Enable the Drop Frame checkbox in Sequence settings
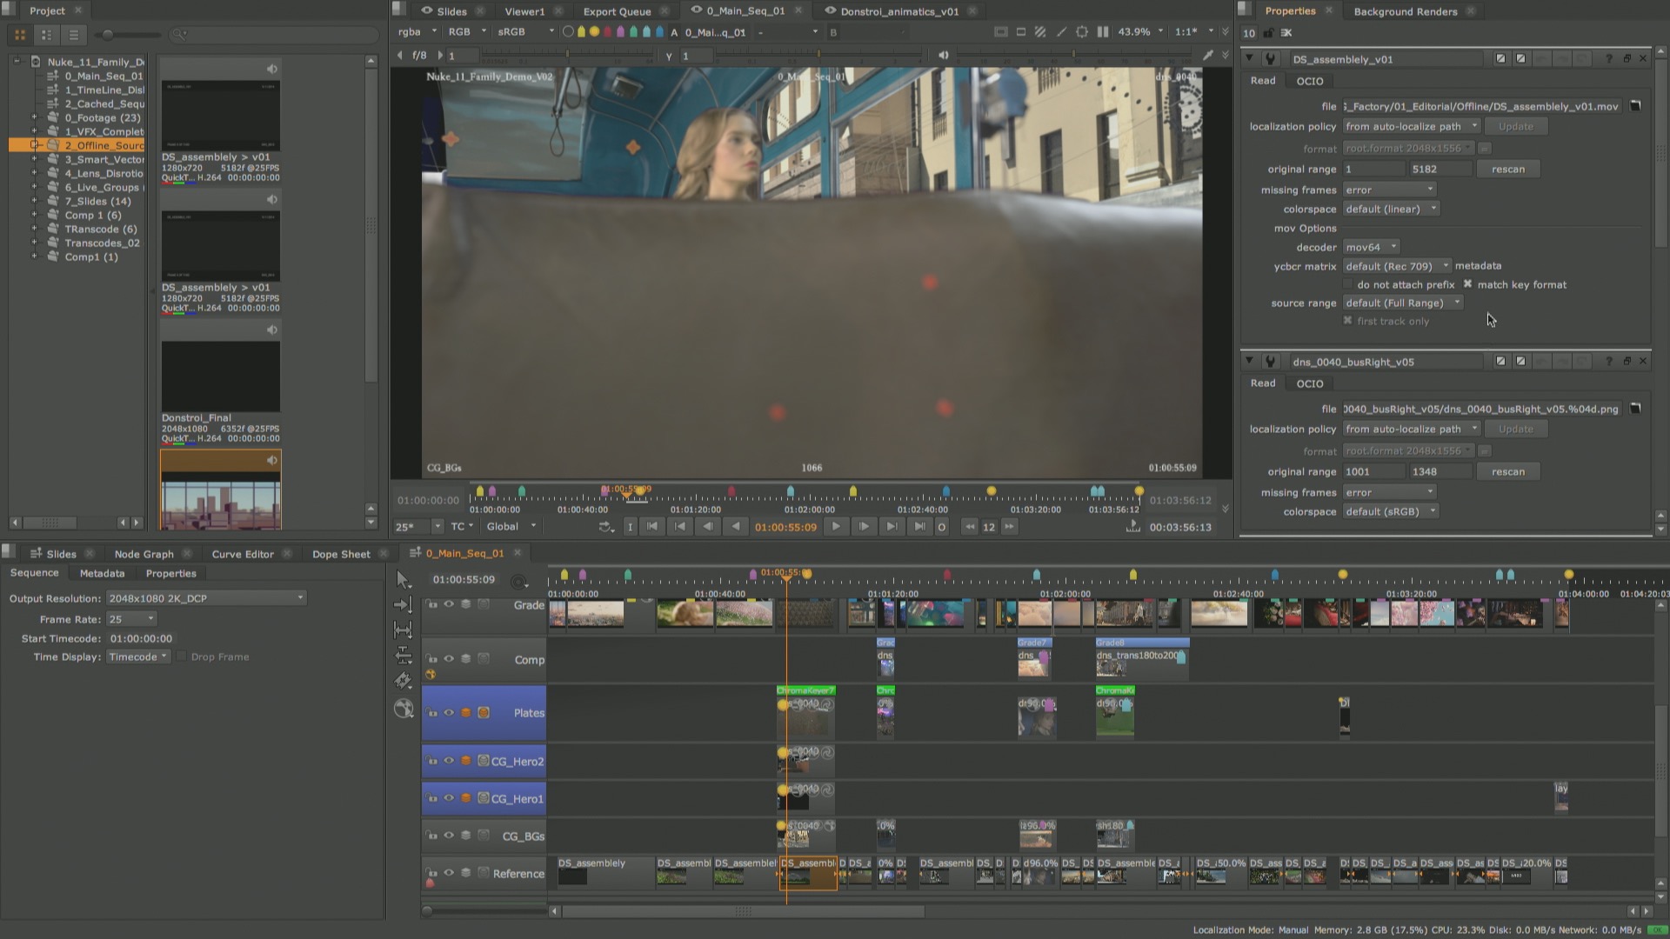The width and height of the screenshot is (1670, 939). [x=181, y=656]
